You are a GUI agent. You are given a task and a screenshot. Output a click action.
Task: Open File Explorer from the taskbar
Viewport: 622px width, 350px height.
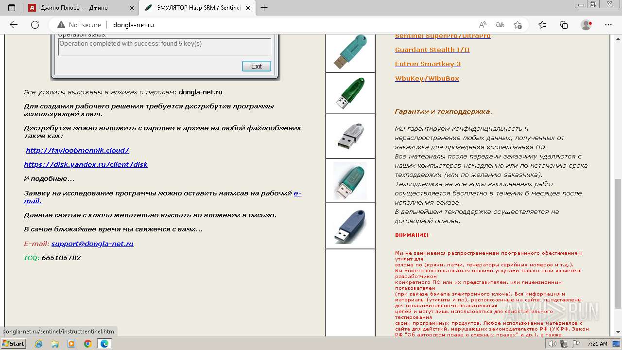tap(55, 344)
